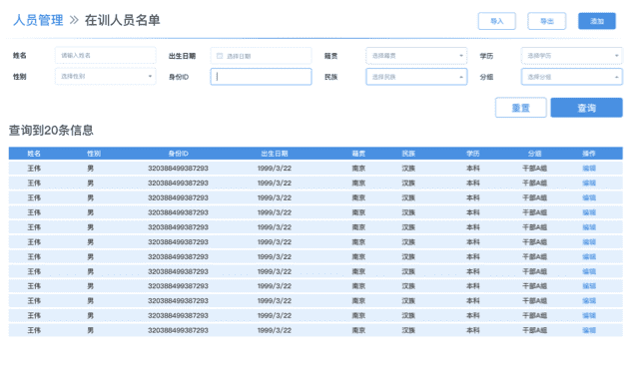Click the 学历 column header
The height and width of the screenshot is (375, 637).
(473, 154)
